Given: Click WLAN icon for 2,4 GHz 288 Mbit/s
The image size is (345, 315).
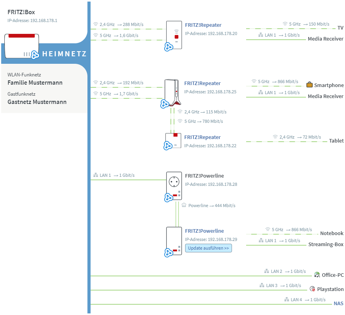Looking at the screenshot, I should tap(95, 24).
